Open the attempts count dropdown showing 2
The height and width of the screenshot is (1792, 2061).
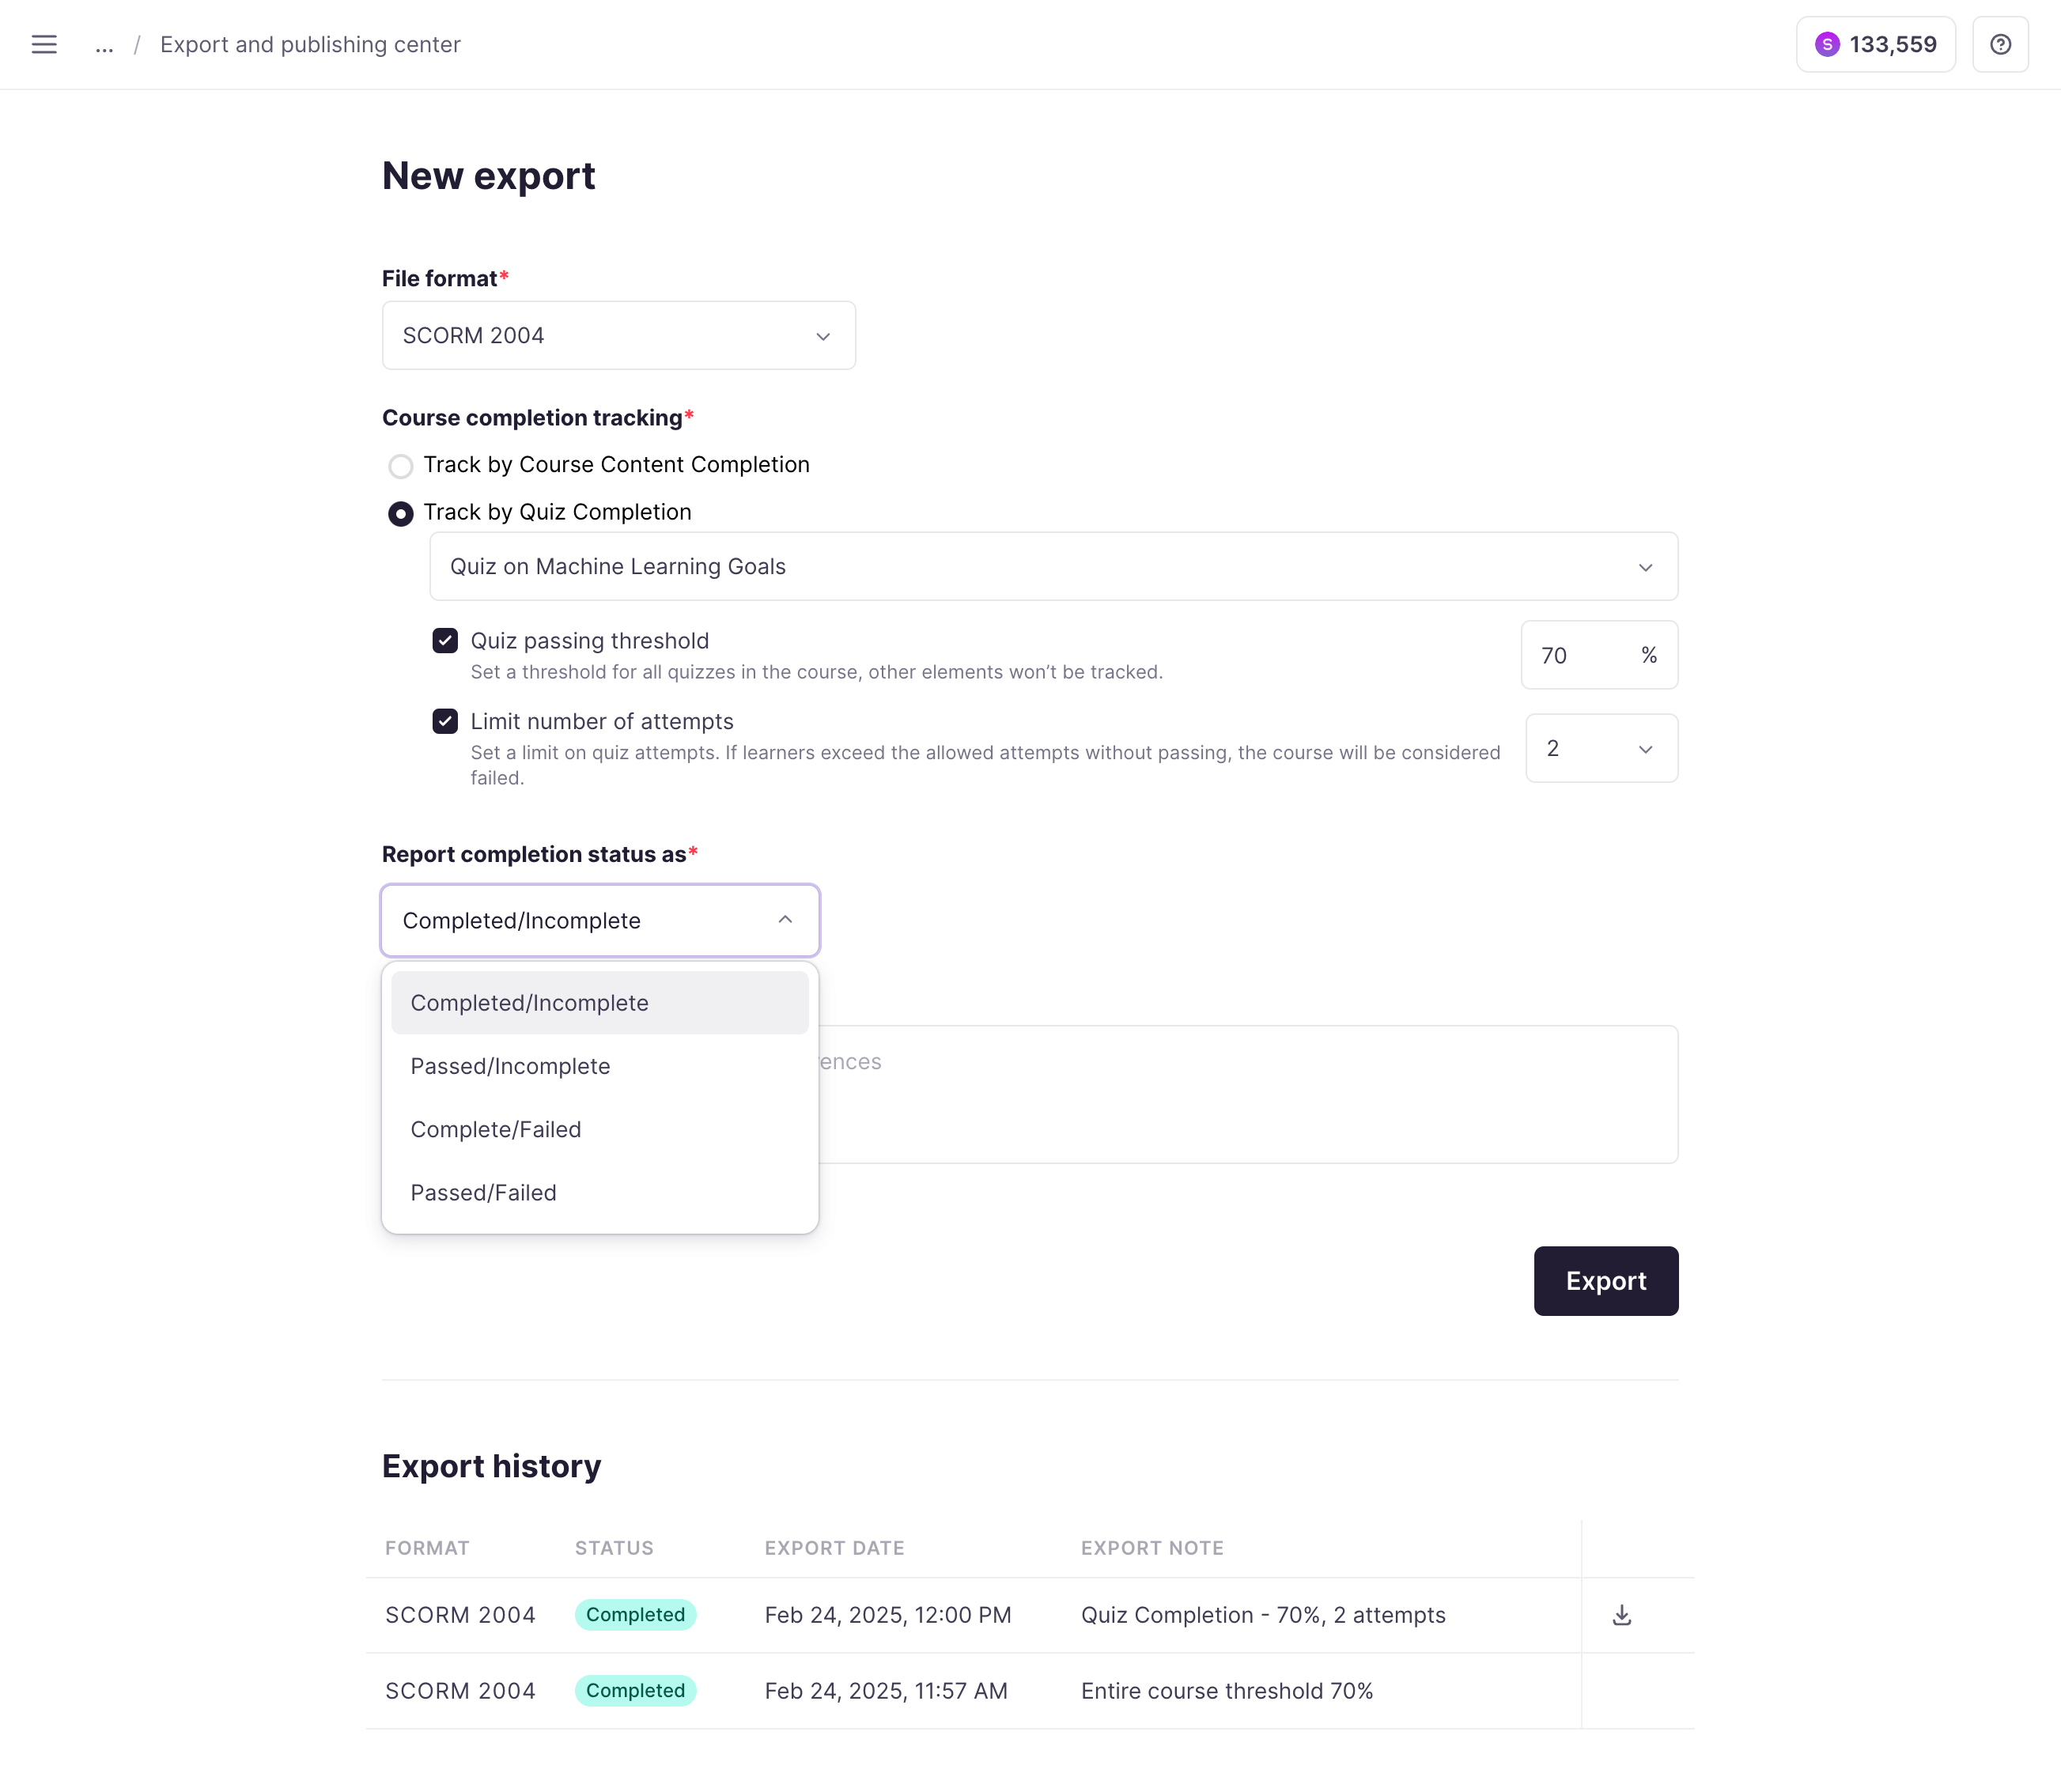pos(1601,748)
